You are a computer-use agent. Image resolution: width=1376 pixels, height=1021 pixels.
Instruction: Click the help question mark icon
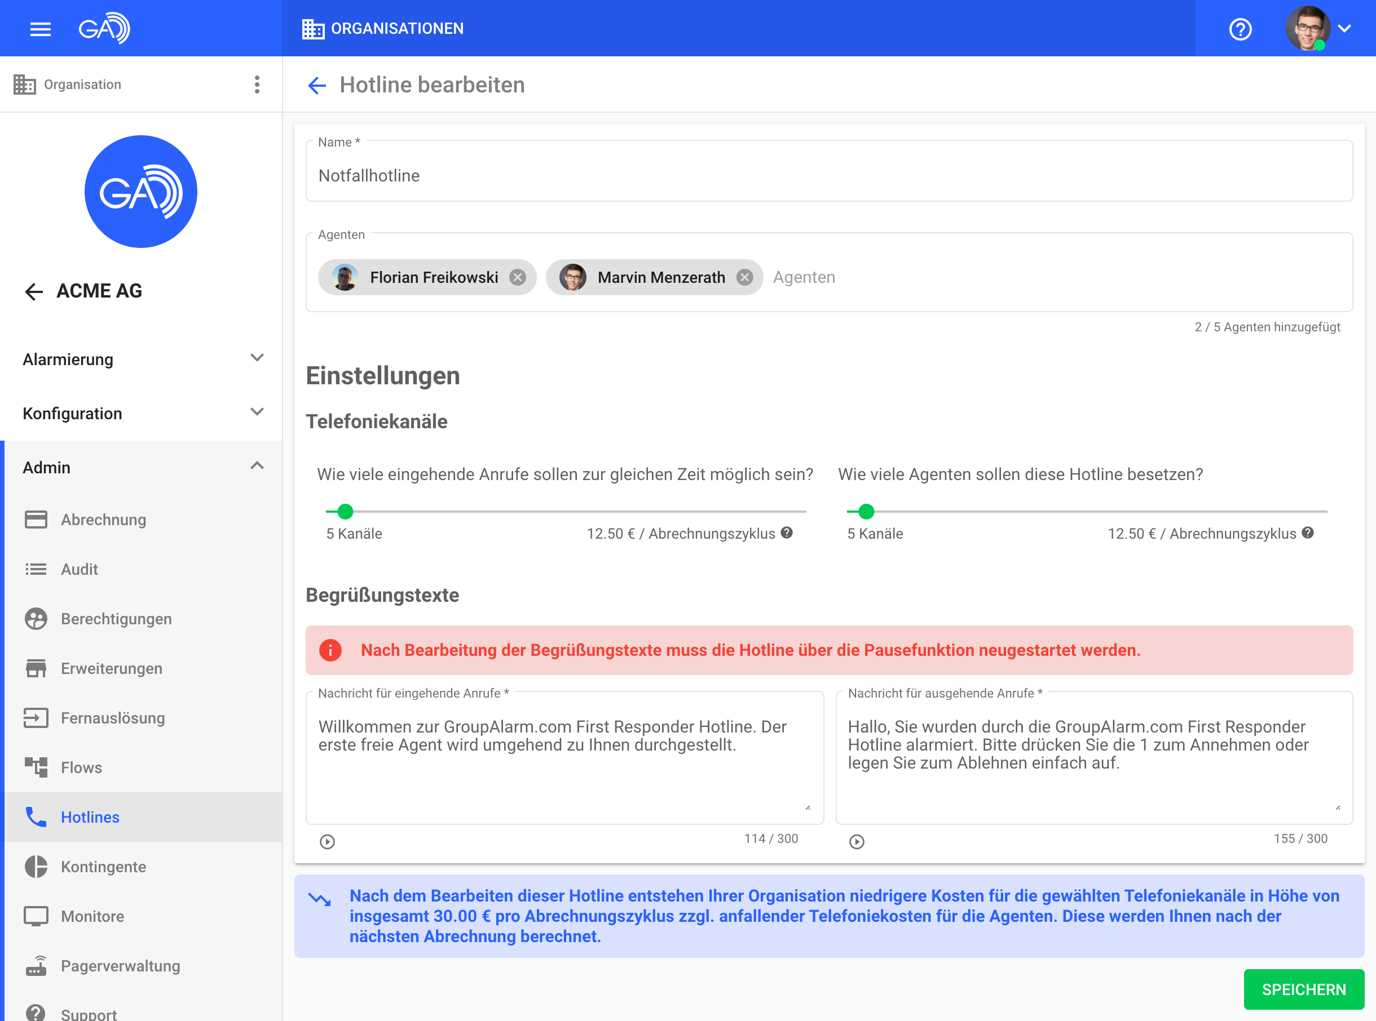1240,29
